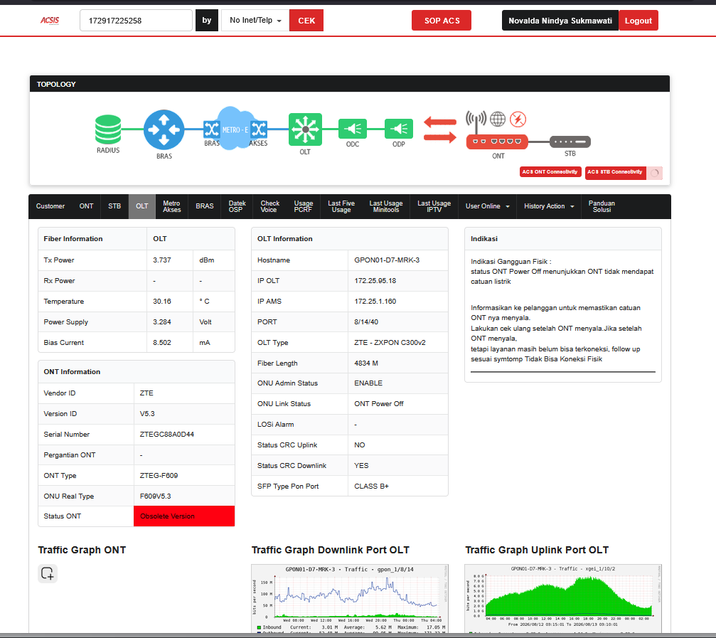Click the search number input field
The image size is (716, 638).
pyautogui.click(x=136, y=21)
